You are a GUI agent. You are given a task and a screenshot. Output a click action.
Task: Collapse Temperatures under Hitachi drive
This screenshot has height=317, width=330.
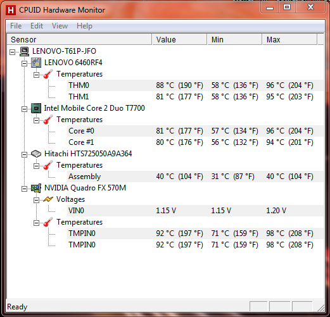coord(37,166)
